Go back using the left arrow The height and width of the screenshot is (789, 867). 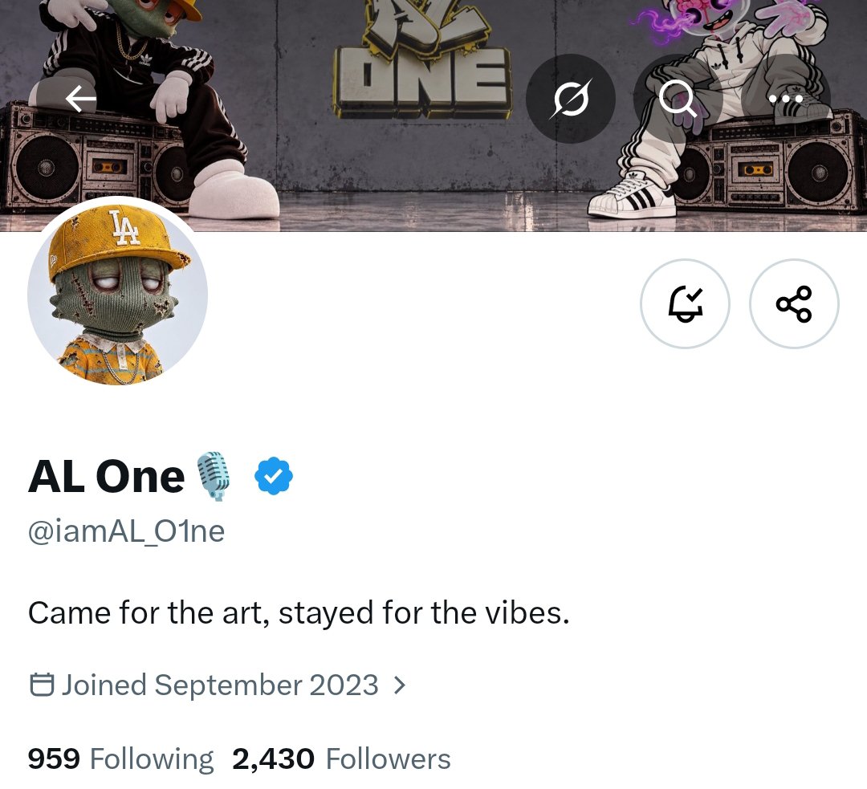tap(80, 99)
